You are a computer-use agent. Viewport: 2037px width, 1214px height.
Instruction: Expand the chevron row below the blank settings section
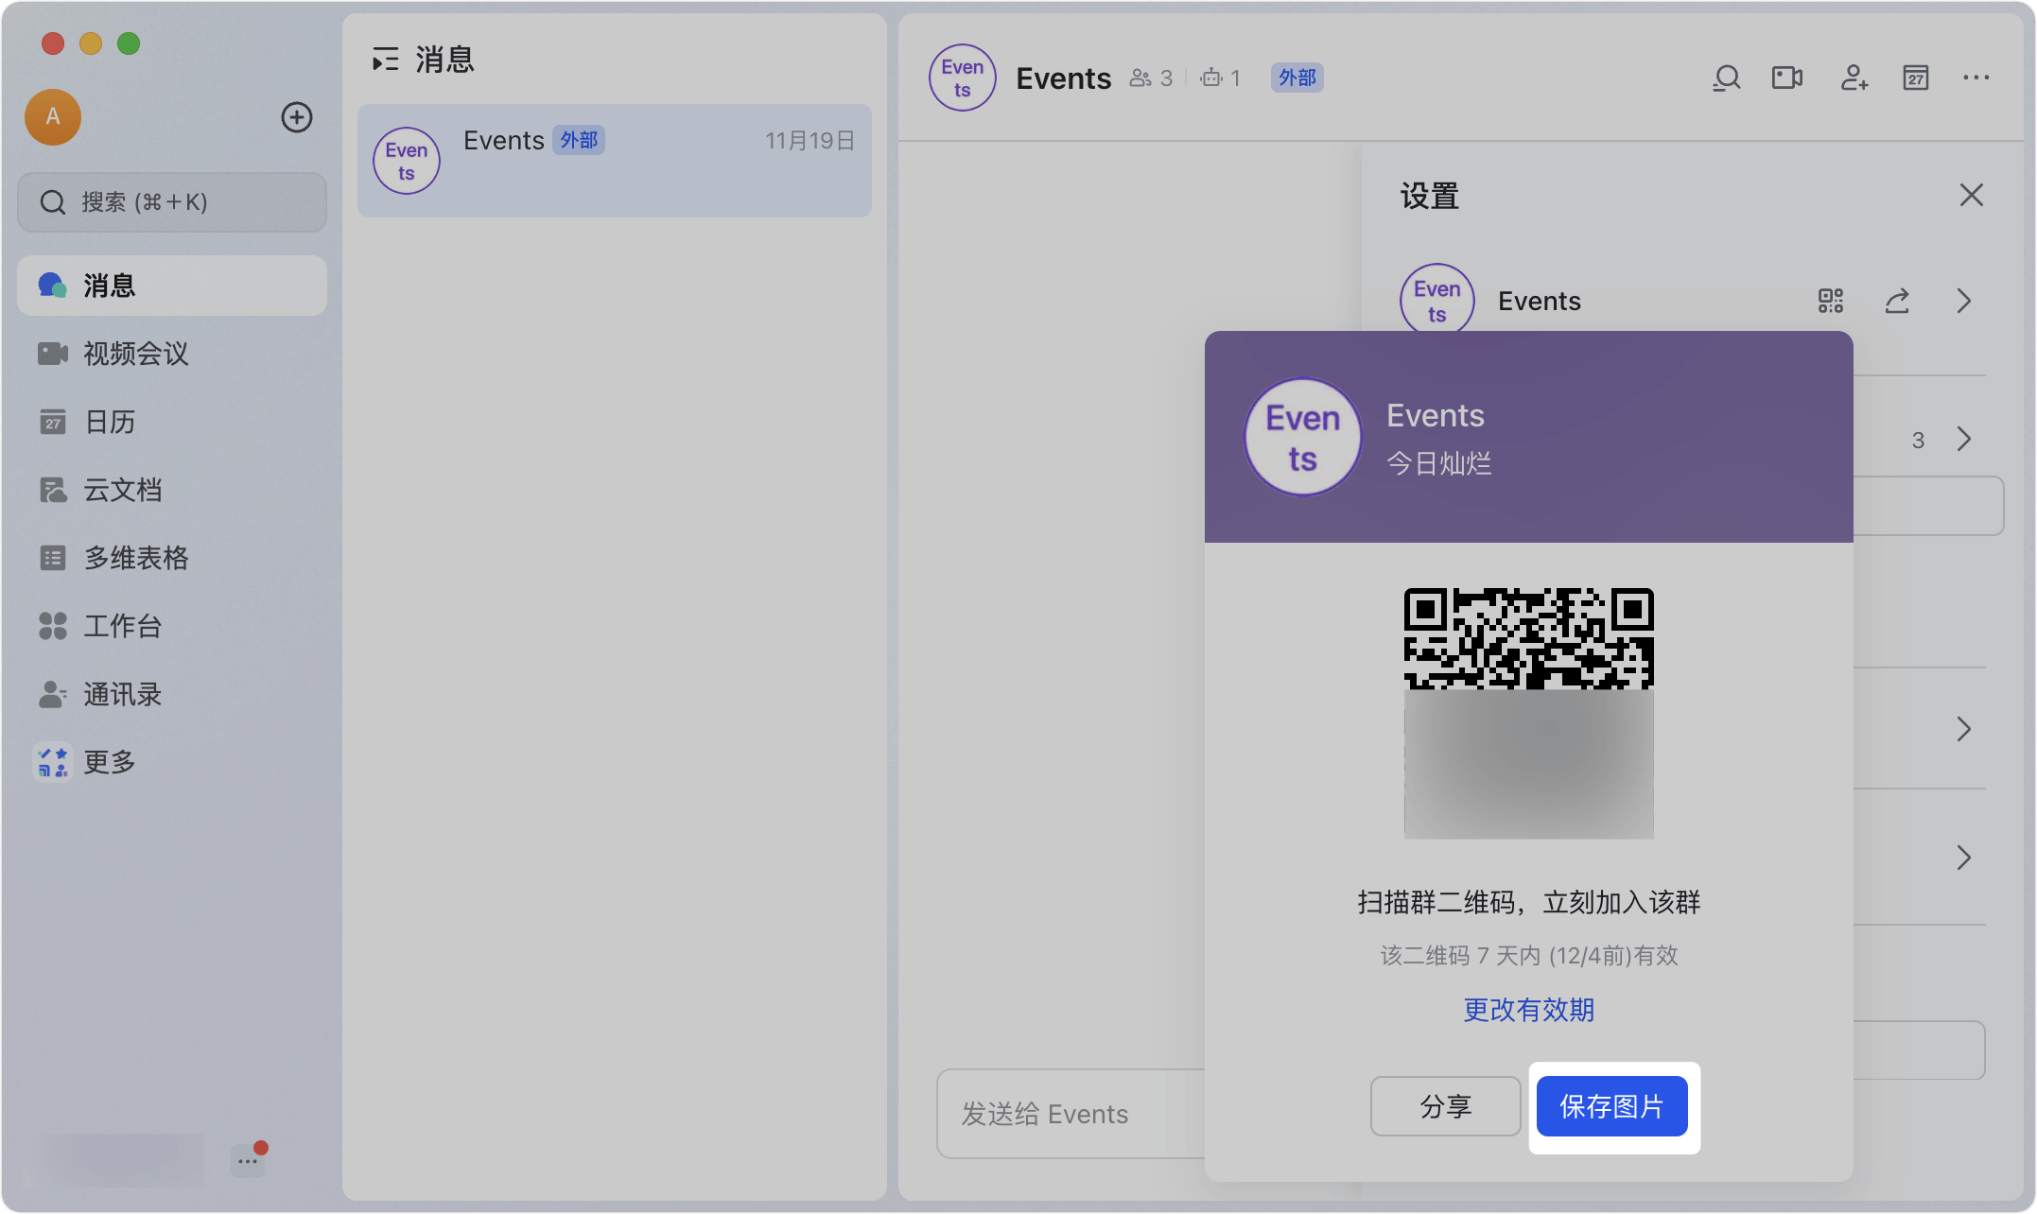click(x=1964, y=729)
